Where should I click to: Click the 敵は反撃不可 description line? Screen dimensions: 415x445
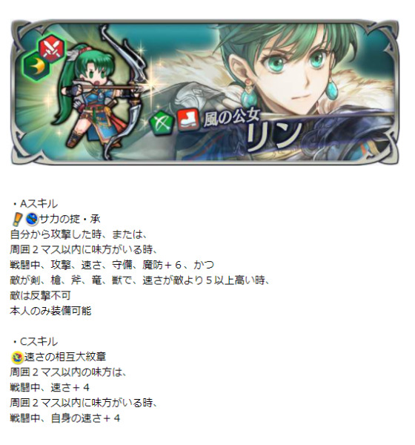[x=40, y=296]
